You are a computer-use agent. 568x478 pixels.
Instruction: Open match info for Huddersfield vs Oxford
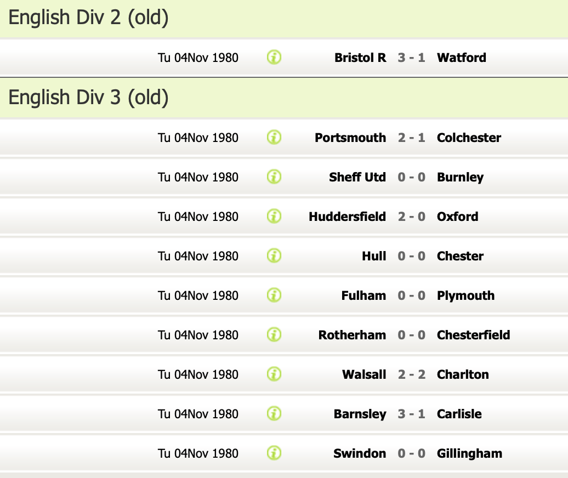[x=274, y=216]
